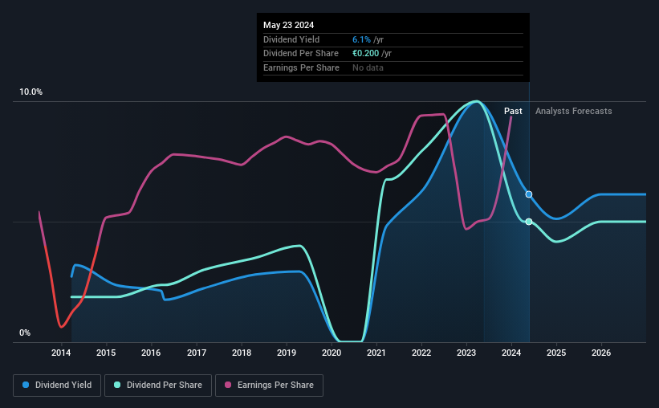Toggle the Earnings Per Share legend button
This screenshot has width=659, height=408.
[x=269, y=386]
